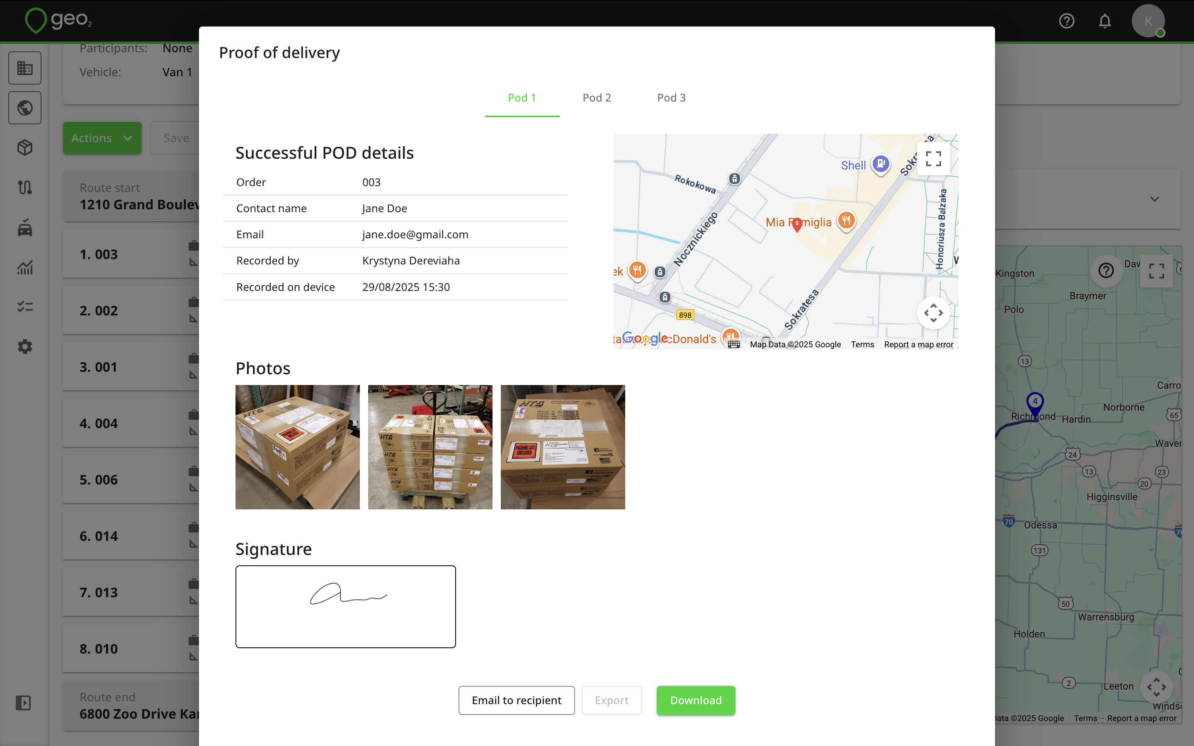Click the Export button
The image size is (1194, 746).
coord(612,700)
